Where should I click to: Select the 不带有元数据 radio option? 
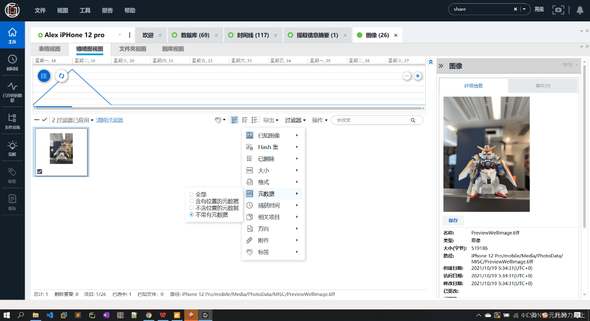point(191,215)
